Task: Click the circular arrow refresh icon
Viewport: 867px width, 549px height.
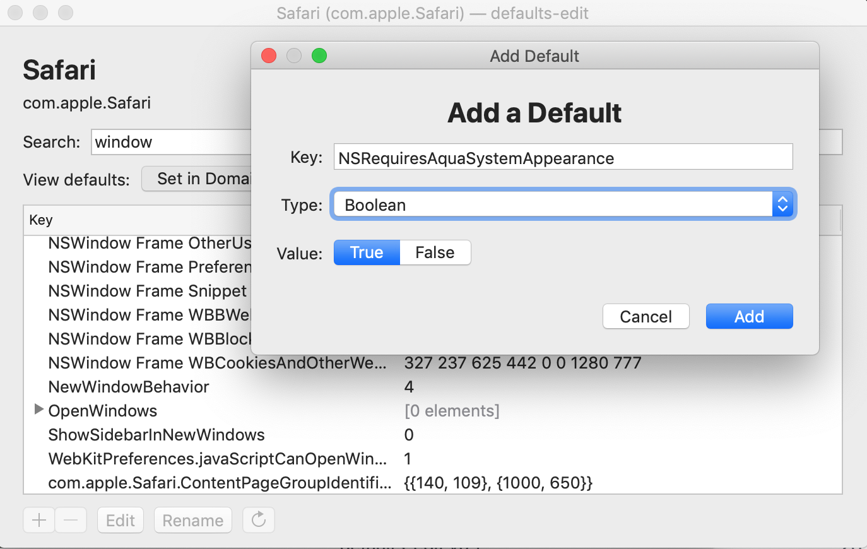Action: click(259, 520)
